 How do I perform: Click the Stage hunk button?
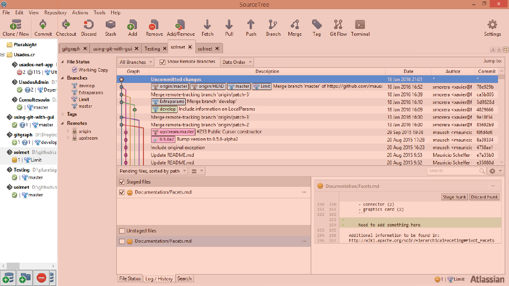pos(455,197)
